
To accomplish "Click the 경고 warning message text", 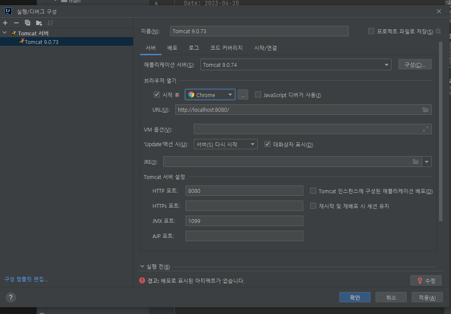I will (196, 281).
